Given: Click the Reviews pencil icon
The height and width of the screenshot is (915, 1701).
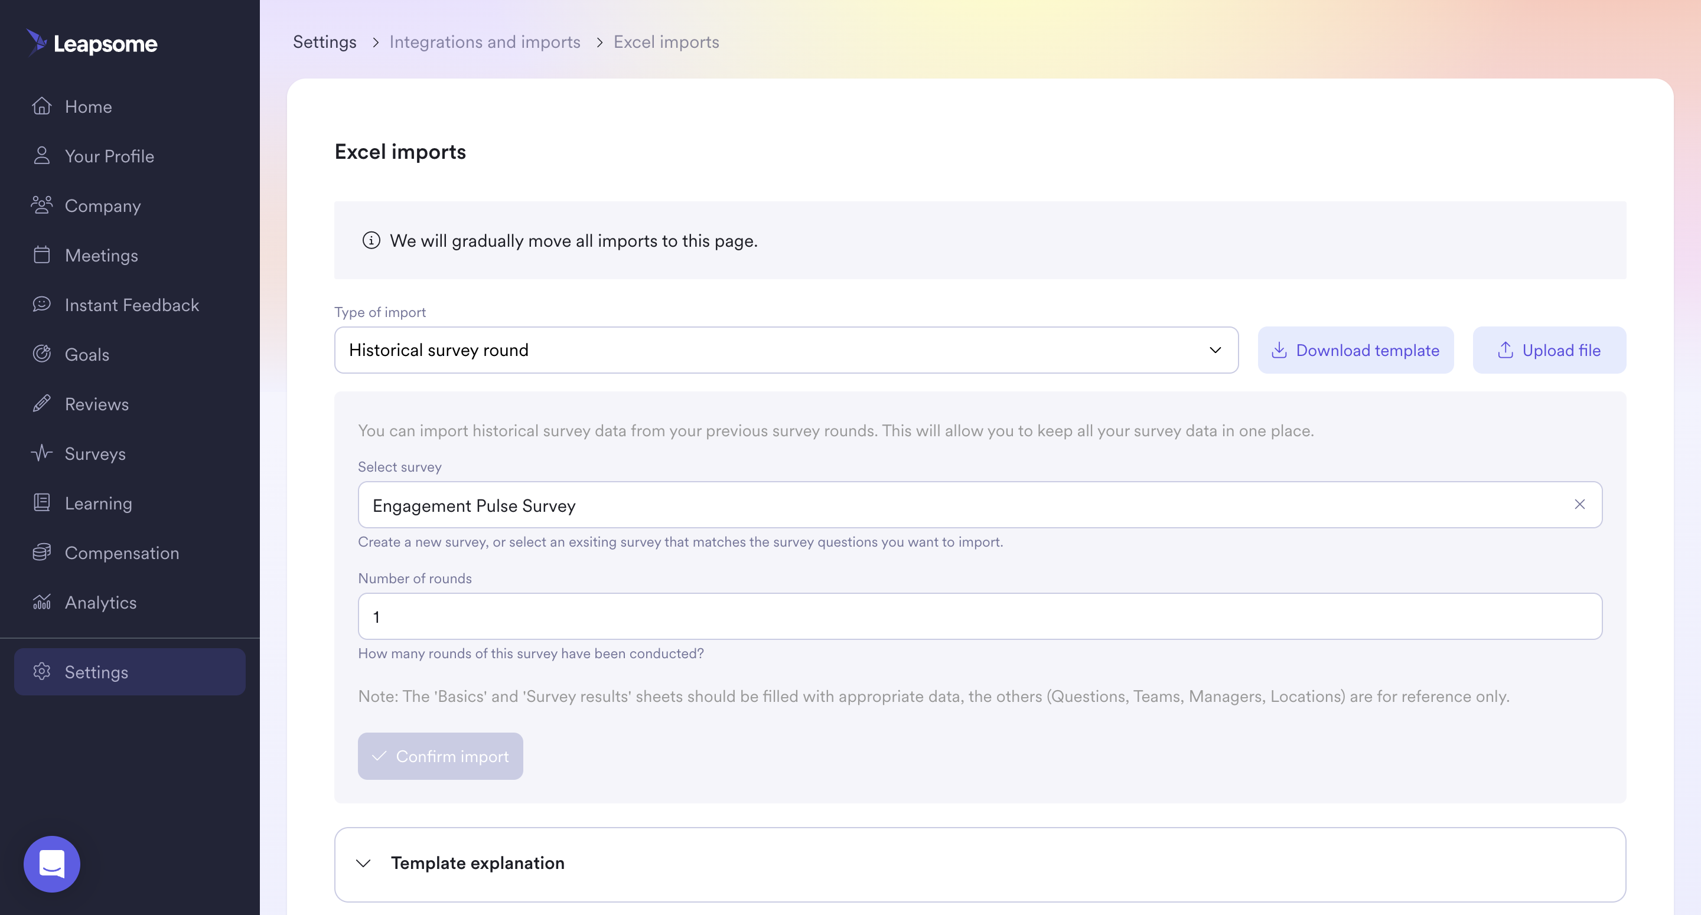Looking at the screenshot, I should click(41, 403).
